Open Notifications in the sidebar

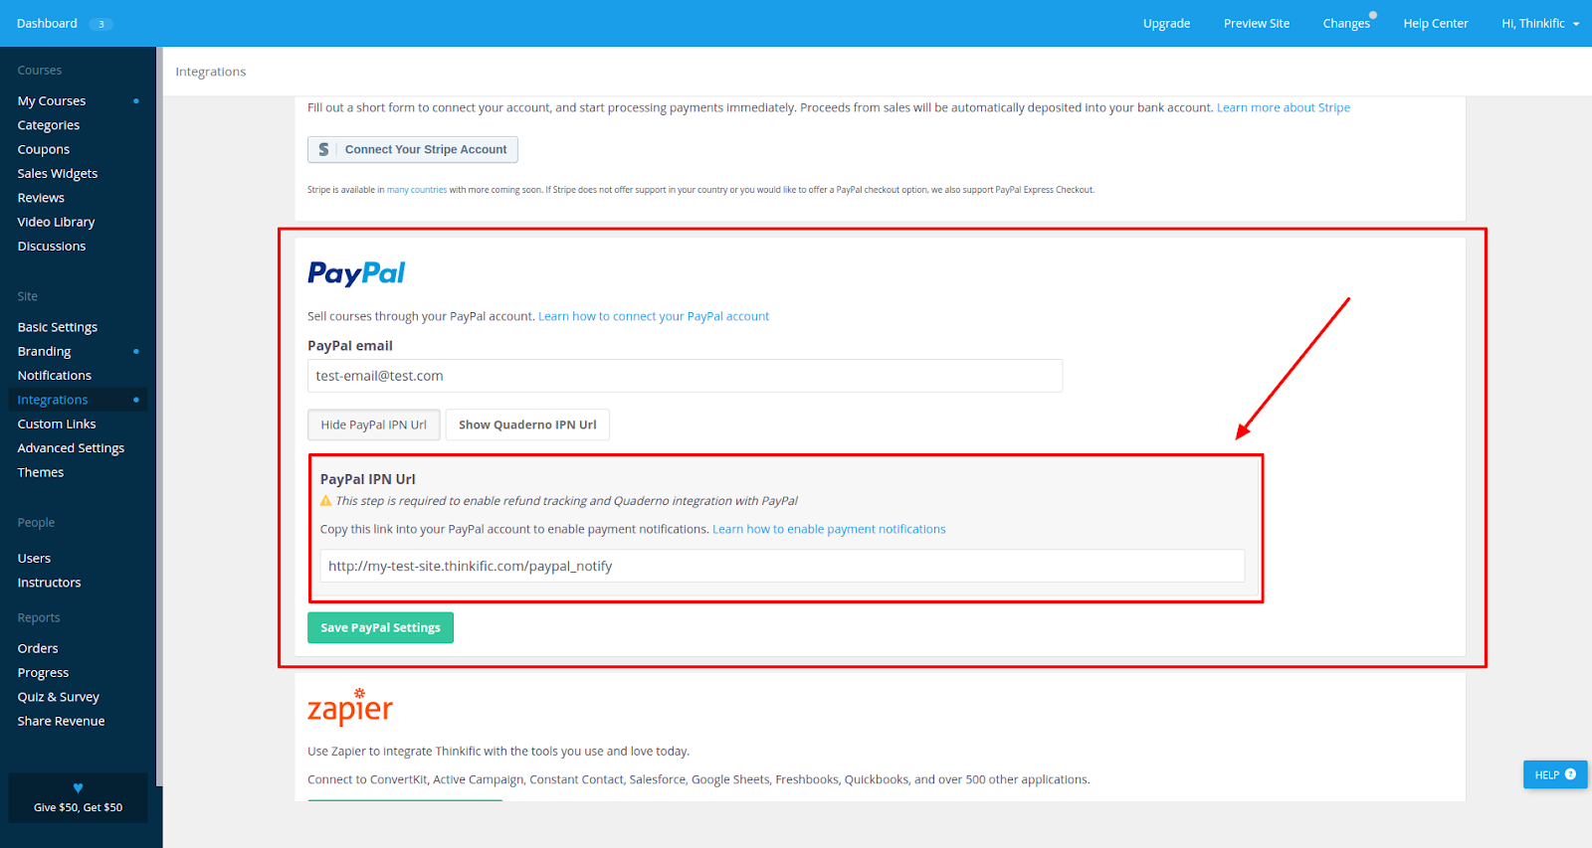(x=55, y=375)
